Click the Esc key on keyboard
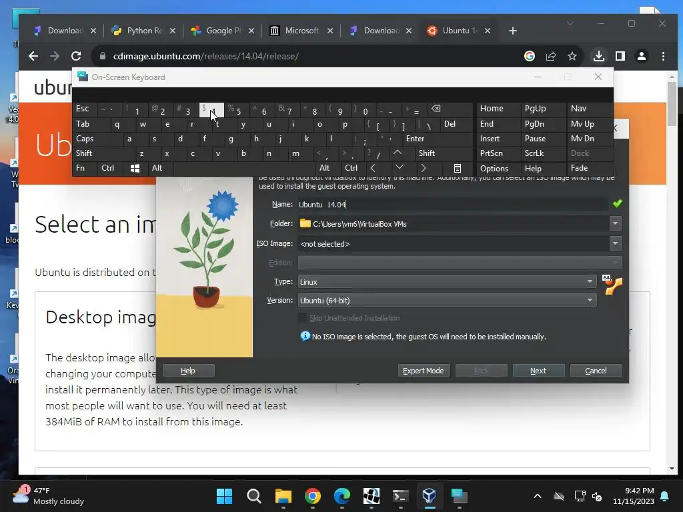This screenshot has height=512, width=683. 85,109
